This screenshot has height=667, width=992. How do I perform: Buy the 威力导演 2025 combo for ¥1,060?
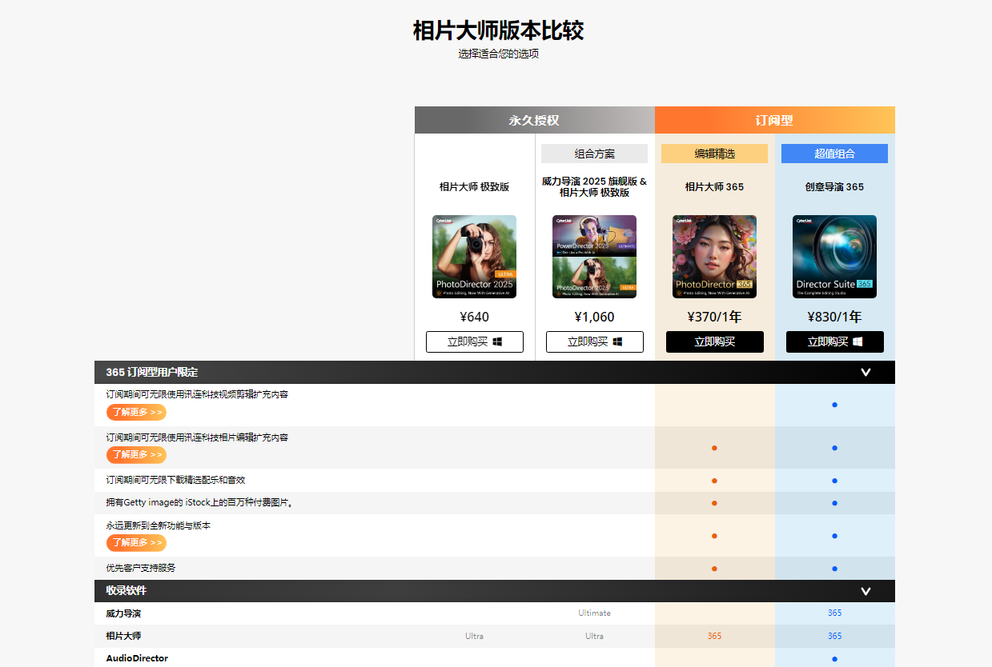(595, 341)
